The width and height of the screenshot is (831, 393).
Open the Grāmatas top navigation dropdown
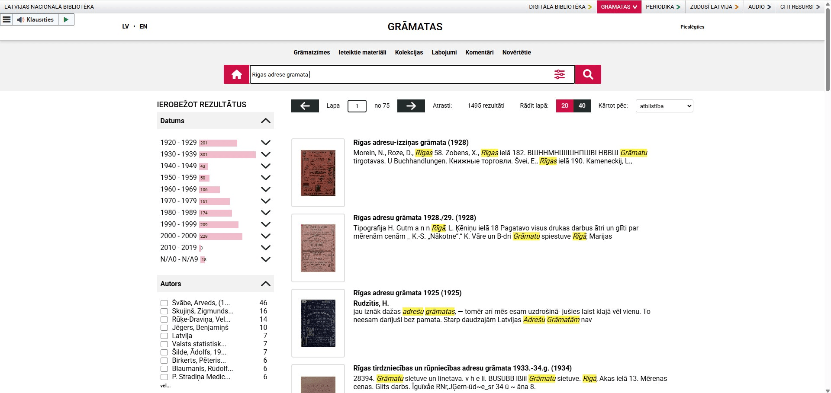click(619, 6)
